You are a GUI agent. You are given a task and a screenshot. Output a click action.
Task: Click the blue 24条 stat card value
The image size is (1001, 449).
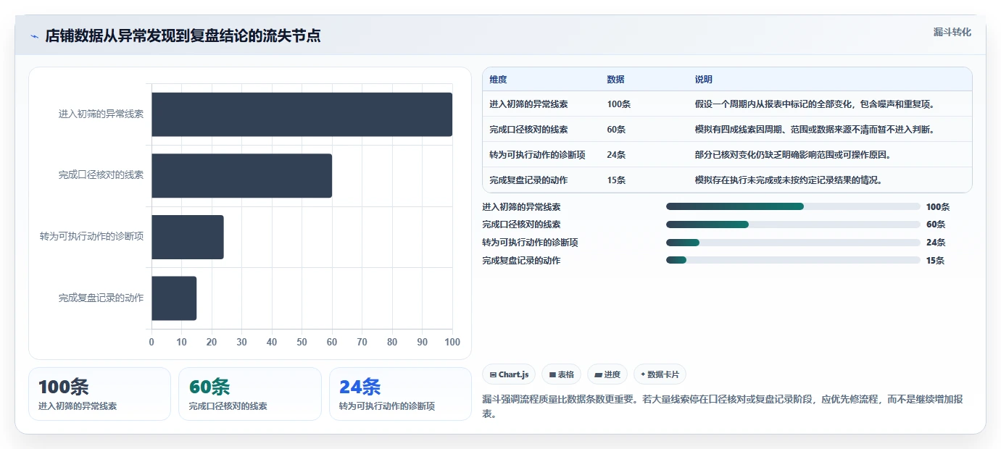360,387
